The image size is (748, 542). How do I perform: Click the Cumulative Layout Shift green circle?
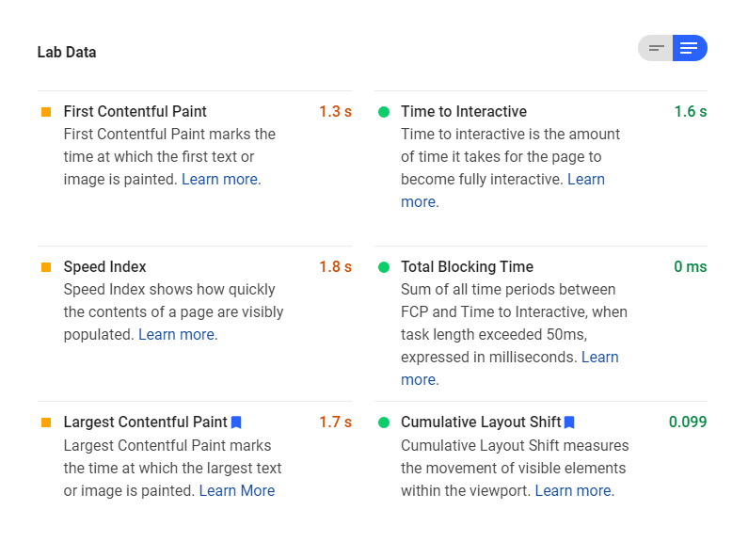tap(384, 422)
